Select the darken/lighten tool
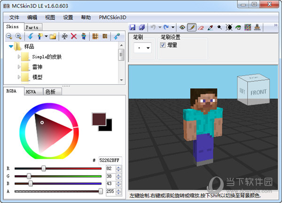The image size is (282, 203). coord(229,27)
